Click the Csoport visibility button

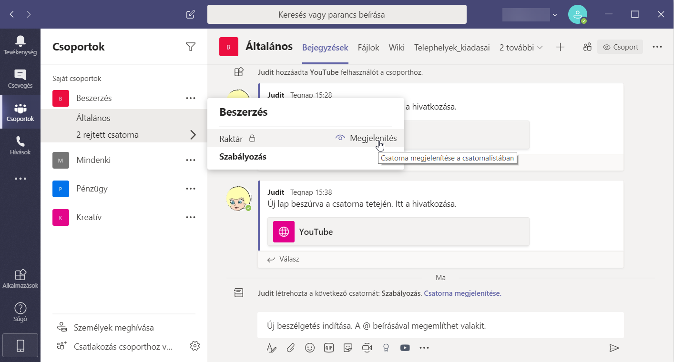coord(620,47)
